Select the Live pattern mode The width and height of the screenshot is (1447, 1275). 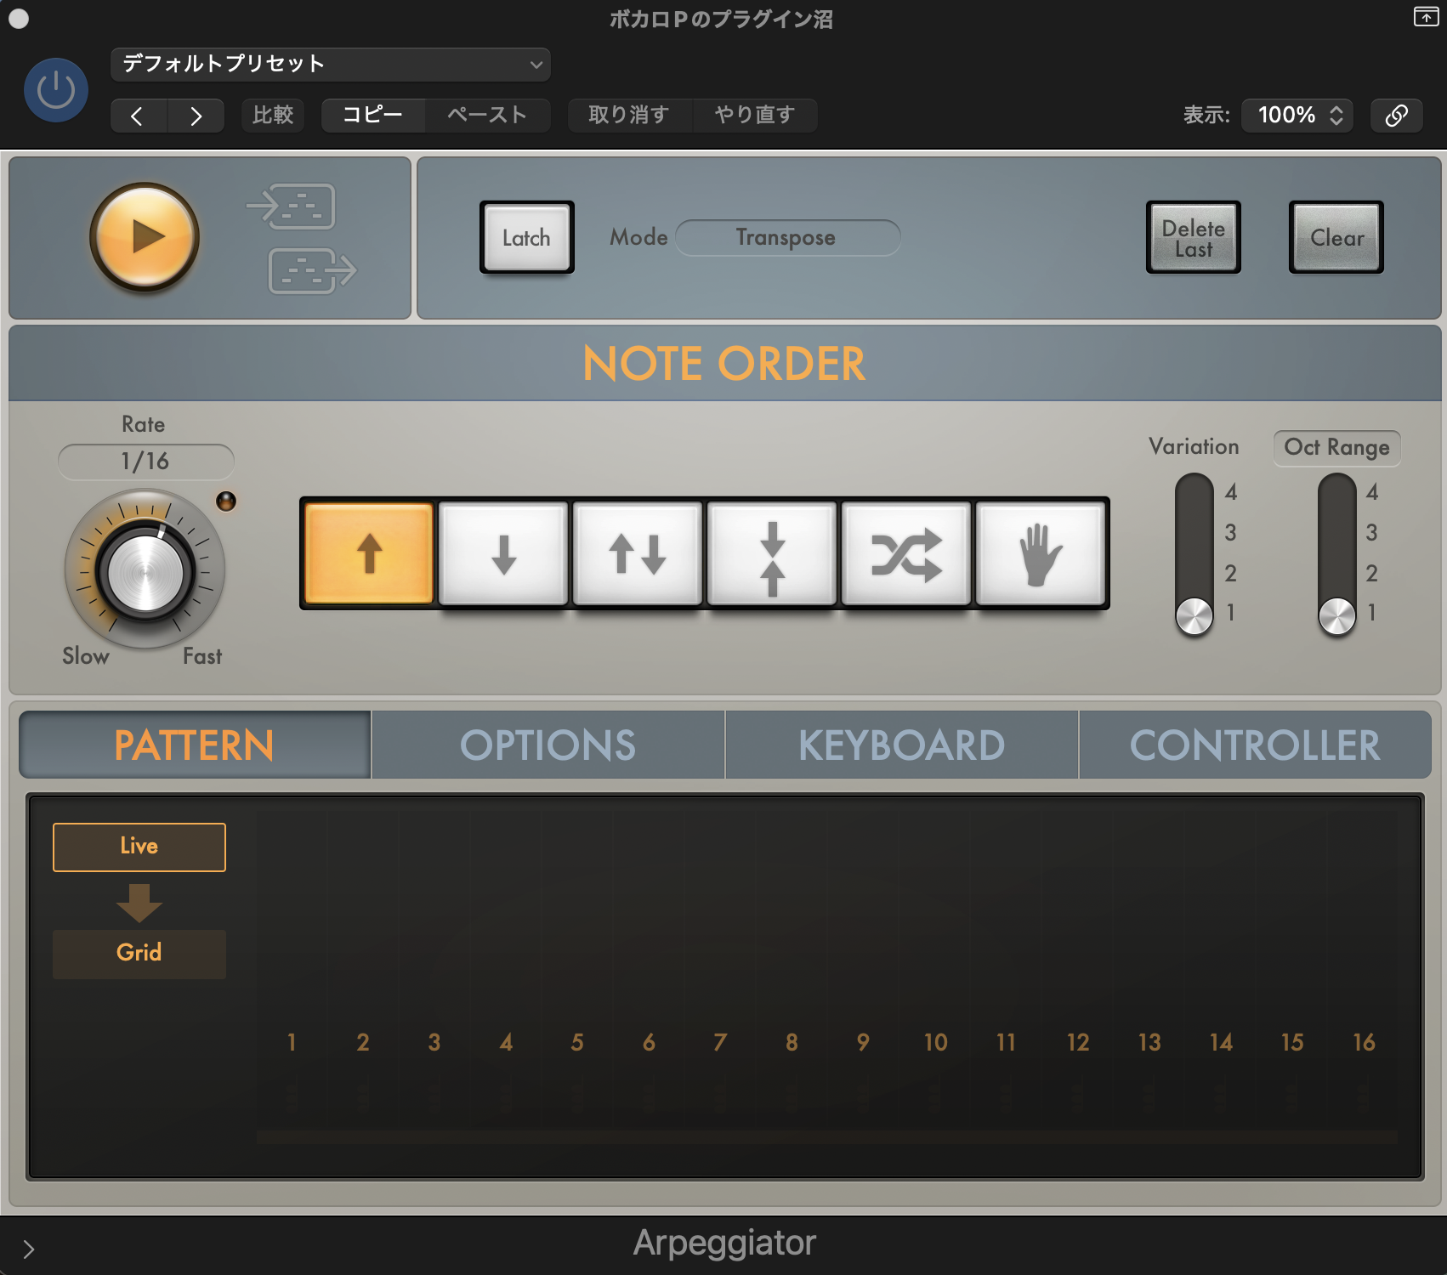139,847
